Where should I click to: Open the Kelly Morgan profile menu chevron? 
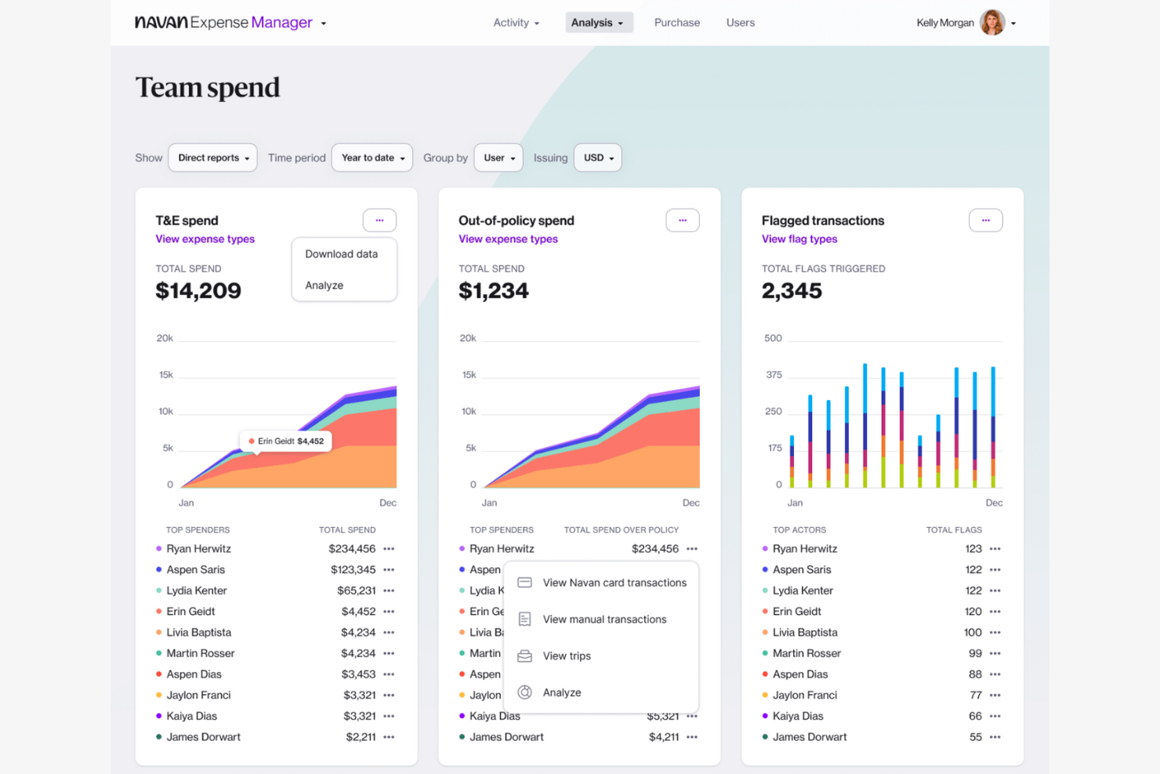tap(1013, 23)
